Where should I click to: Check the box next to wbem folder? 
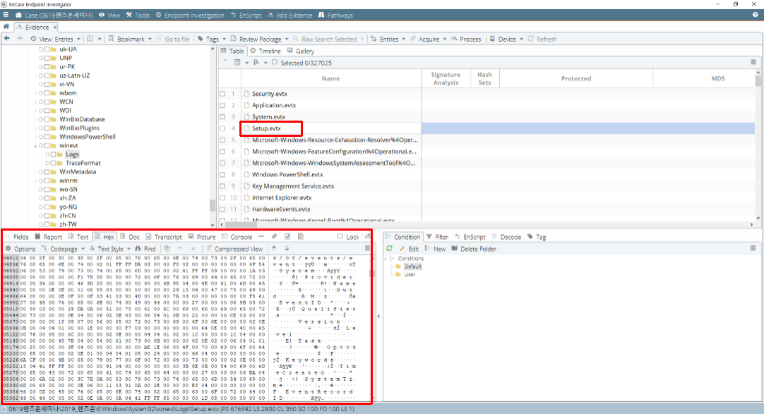point(47,93)
